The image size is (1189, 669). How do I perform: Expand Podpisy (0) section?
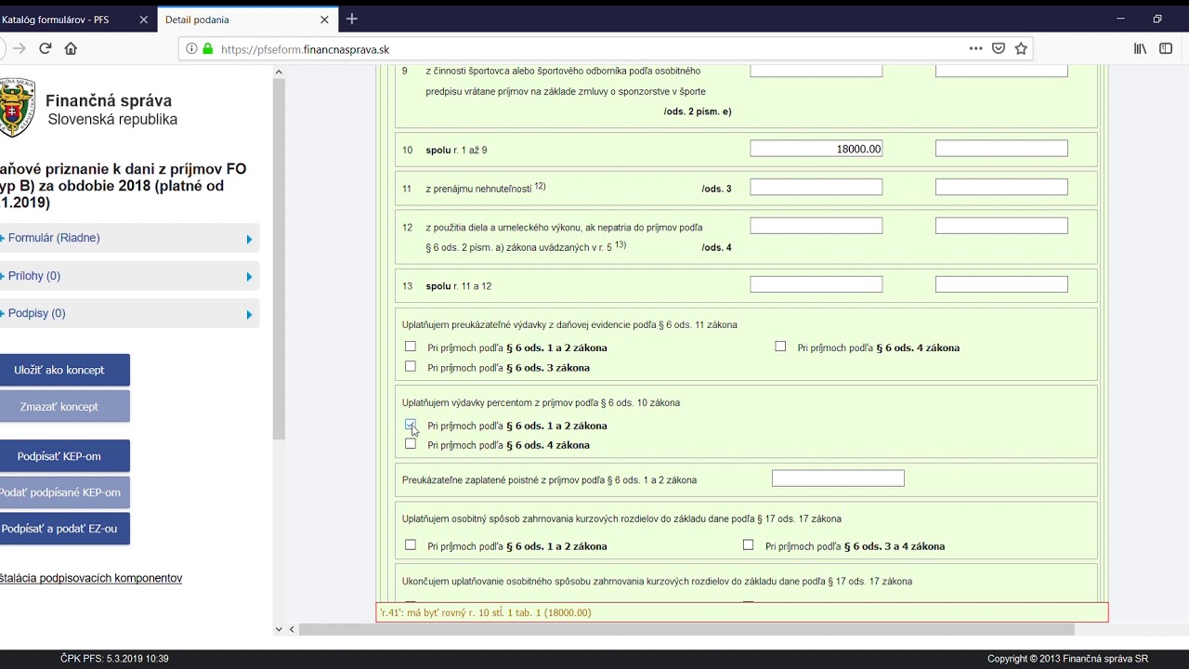click(129, 313)
